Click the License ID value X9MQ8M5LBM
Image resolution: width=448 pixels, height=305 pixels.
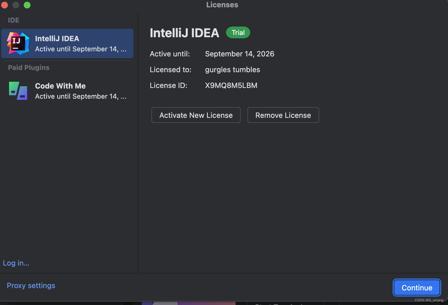(231, 85)
